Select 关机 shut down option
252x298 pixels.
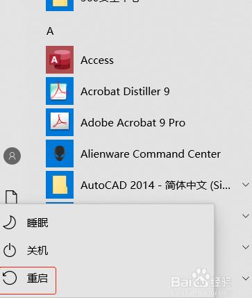click(x=37, y=250)
